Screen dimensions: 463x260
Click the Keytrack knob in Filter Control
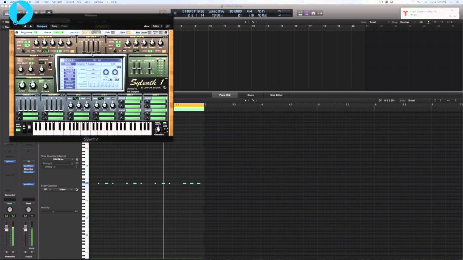tap(46, 86)
